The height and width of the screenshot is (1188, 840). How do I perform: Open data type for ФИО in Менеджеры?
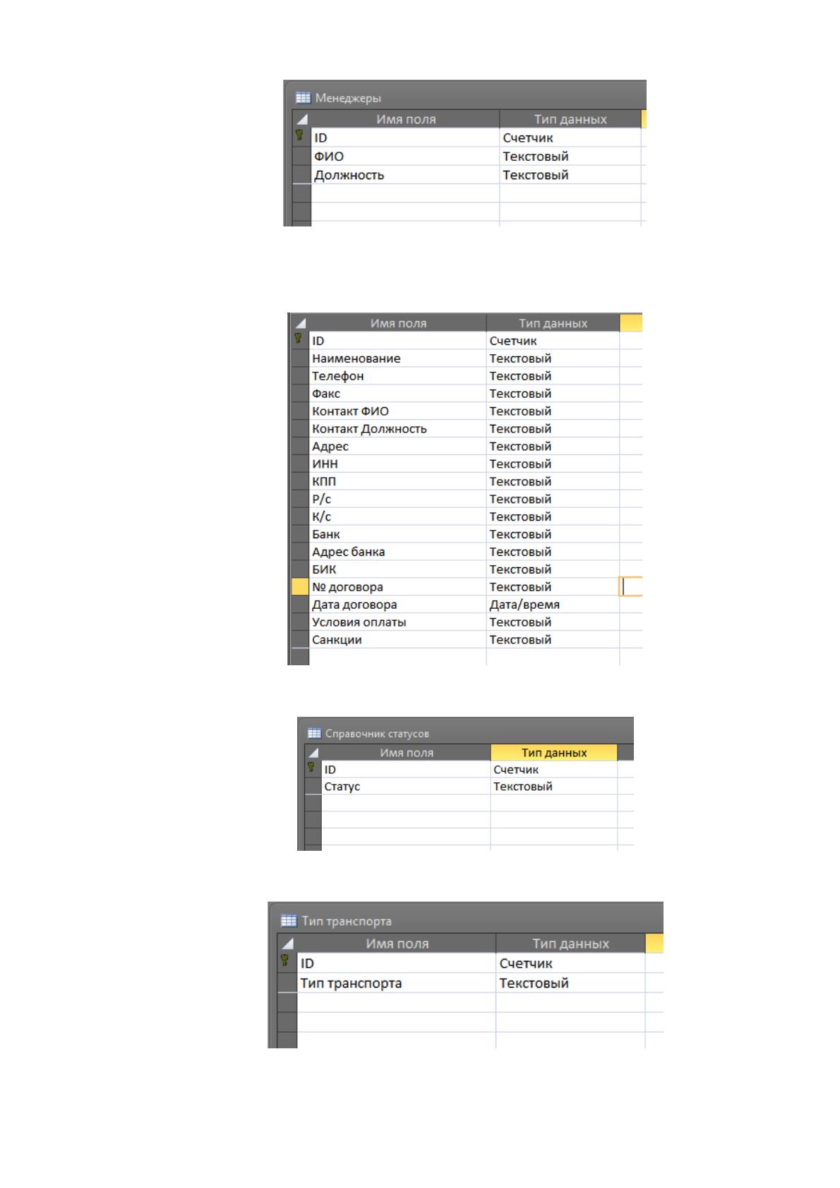pyautogui.click(x=570, y=157)
